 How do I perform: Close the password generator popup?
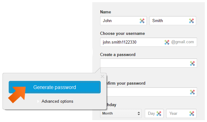(102, 76)
